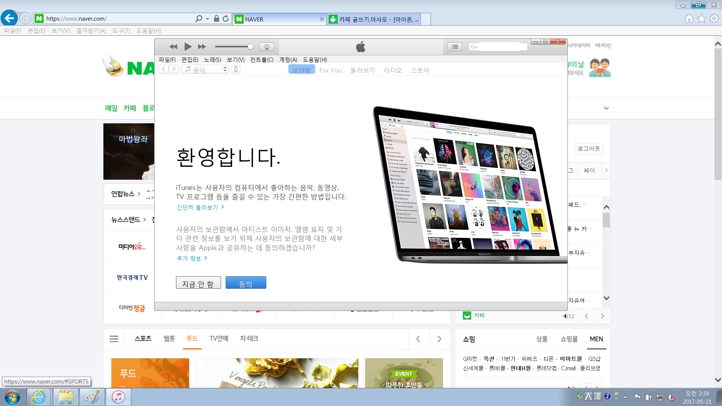Image resolution: width=722 pixels, height=406 pixels.
Task: Click the iPhone device icon
Action: coord(235,69)
